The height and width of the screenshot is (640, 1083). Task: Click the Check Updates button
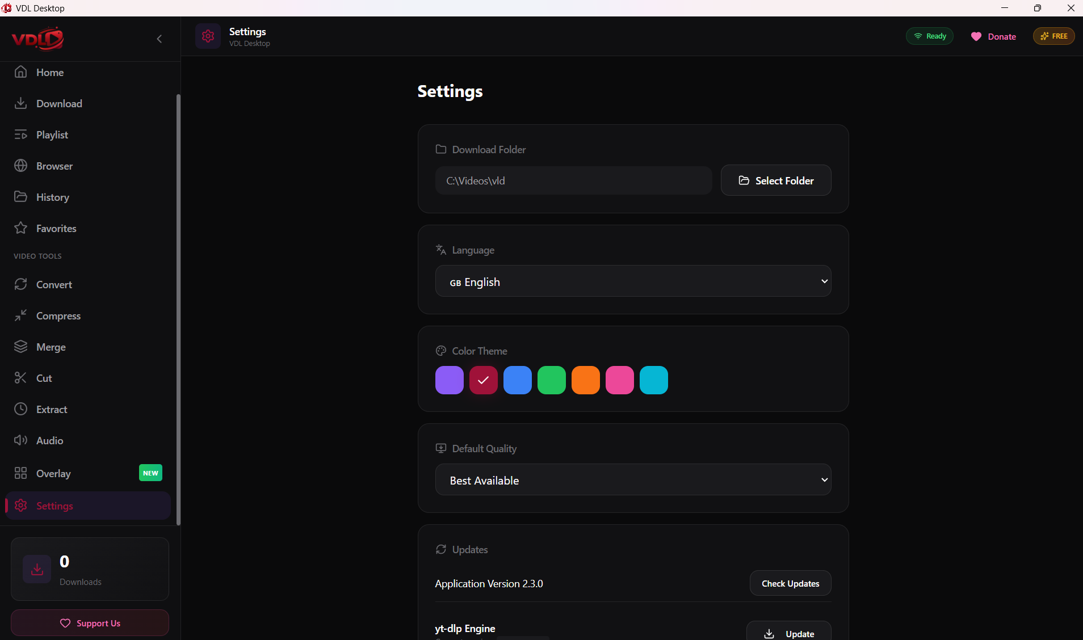click(x=790, y=583)
